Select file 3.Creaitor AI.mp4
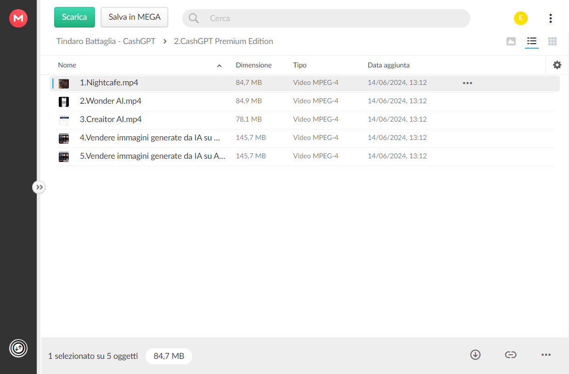The image size is (569, 374). tap(111, 119)
